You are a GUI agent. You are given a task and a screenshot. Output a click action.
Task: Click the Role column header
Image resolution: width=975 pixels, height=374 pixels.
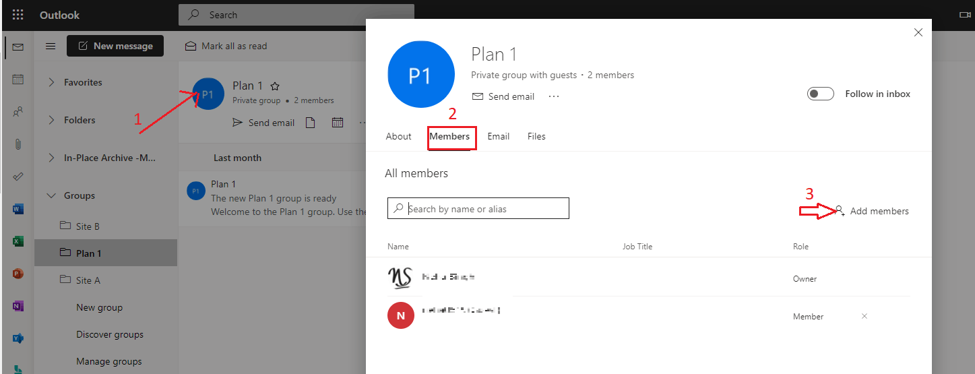coord(800,247)
